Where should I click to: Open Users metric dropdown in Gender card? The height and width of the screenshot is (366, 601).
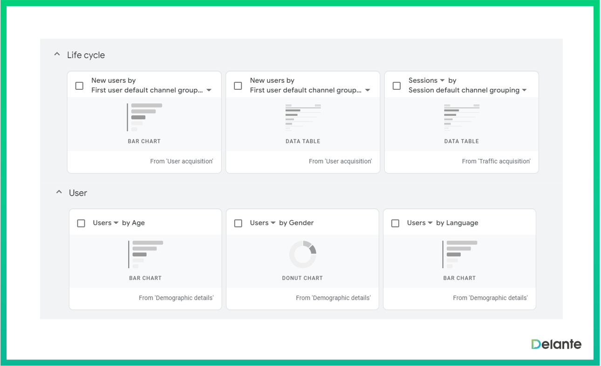273,223
